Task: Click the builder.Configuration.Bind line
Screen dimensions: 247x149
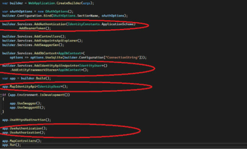Action: pyautogui.click(x=65, y=16)
